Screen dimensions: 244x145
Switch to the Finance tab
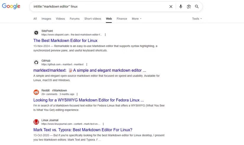click(x=122, y=19)
